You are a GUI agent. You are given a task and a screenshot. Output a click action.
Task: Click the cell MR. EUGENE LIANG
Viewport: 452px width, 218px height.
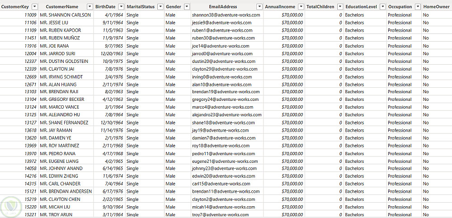tap(66, 161)
